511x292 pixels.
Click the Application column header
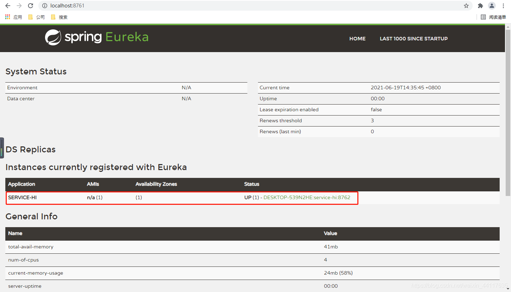[22, 184]
